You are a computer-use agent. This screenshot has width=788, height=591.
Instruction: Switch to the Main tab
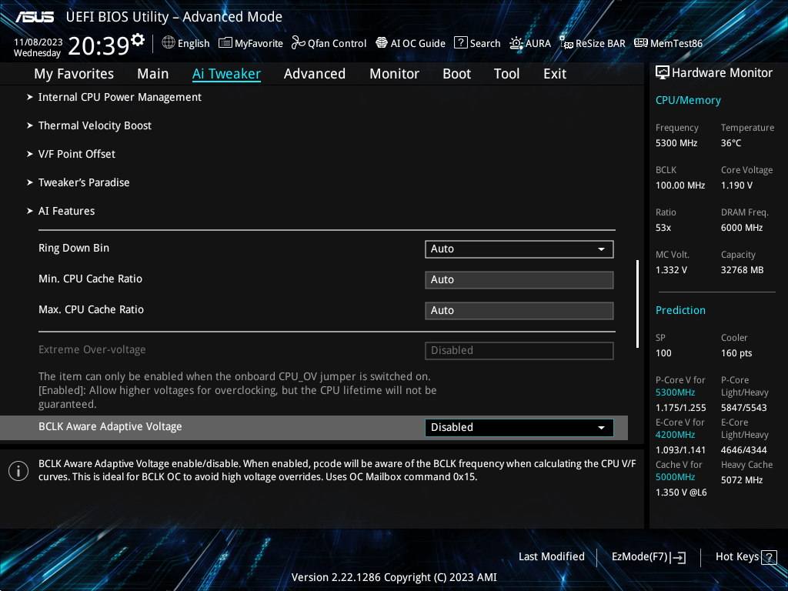(153, 74)
